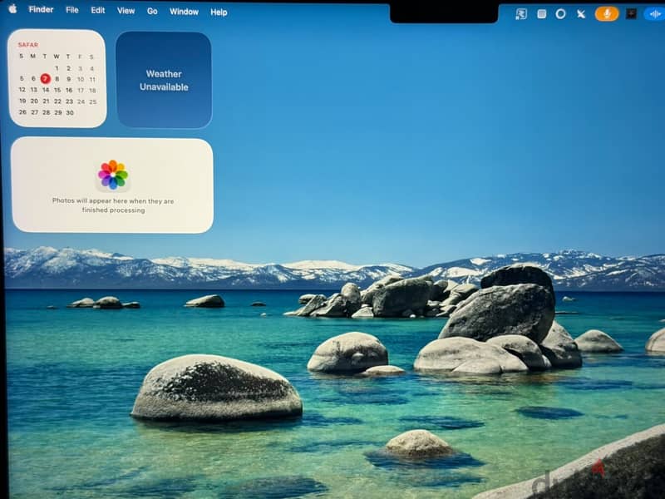Select date 30 in the calendar widget
Viewport: 665px width, 499px height.
tap(70, 112)
